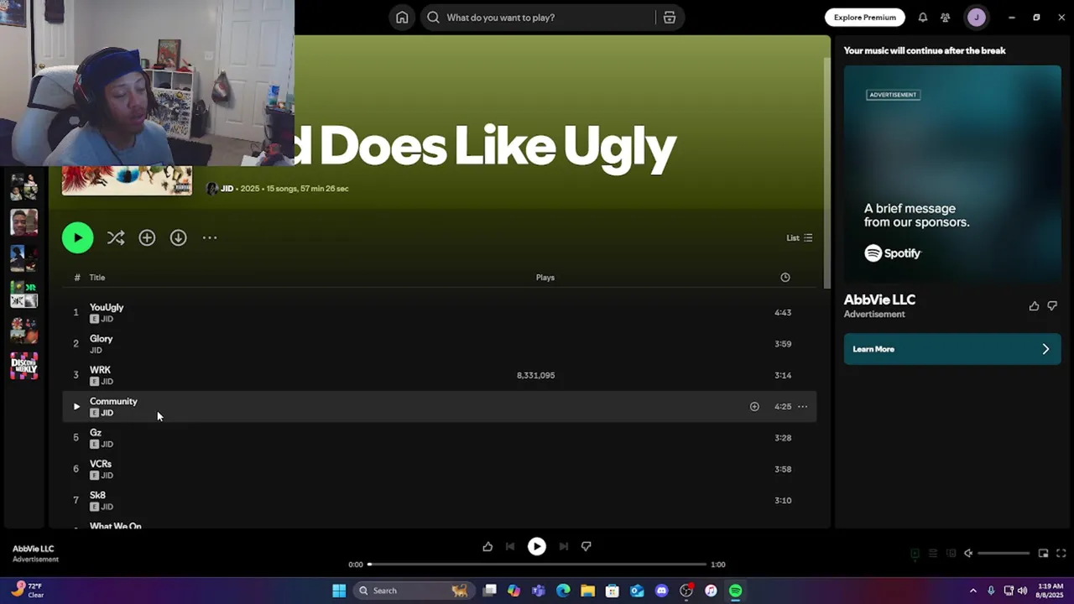
Task: Play the Community track with its play arrow
Action: click(76, 407)
